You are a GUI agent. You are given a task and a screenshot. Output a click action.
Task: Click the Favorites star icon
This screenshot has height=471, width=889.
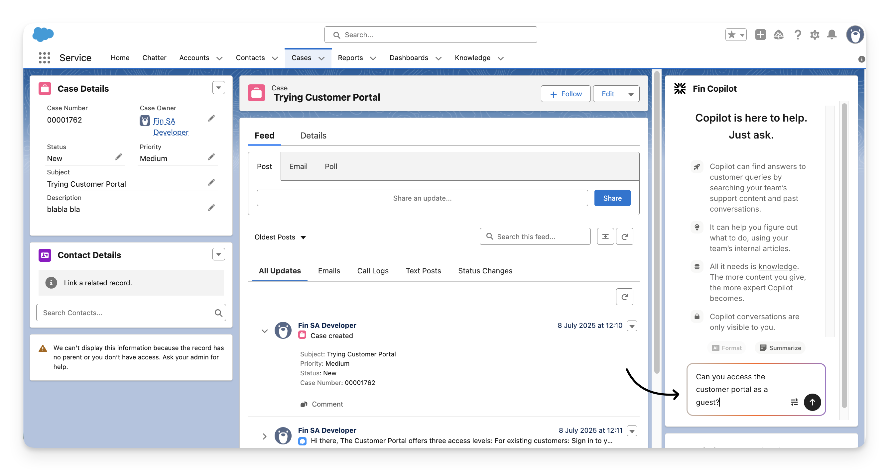(731, 35)
